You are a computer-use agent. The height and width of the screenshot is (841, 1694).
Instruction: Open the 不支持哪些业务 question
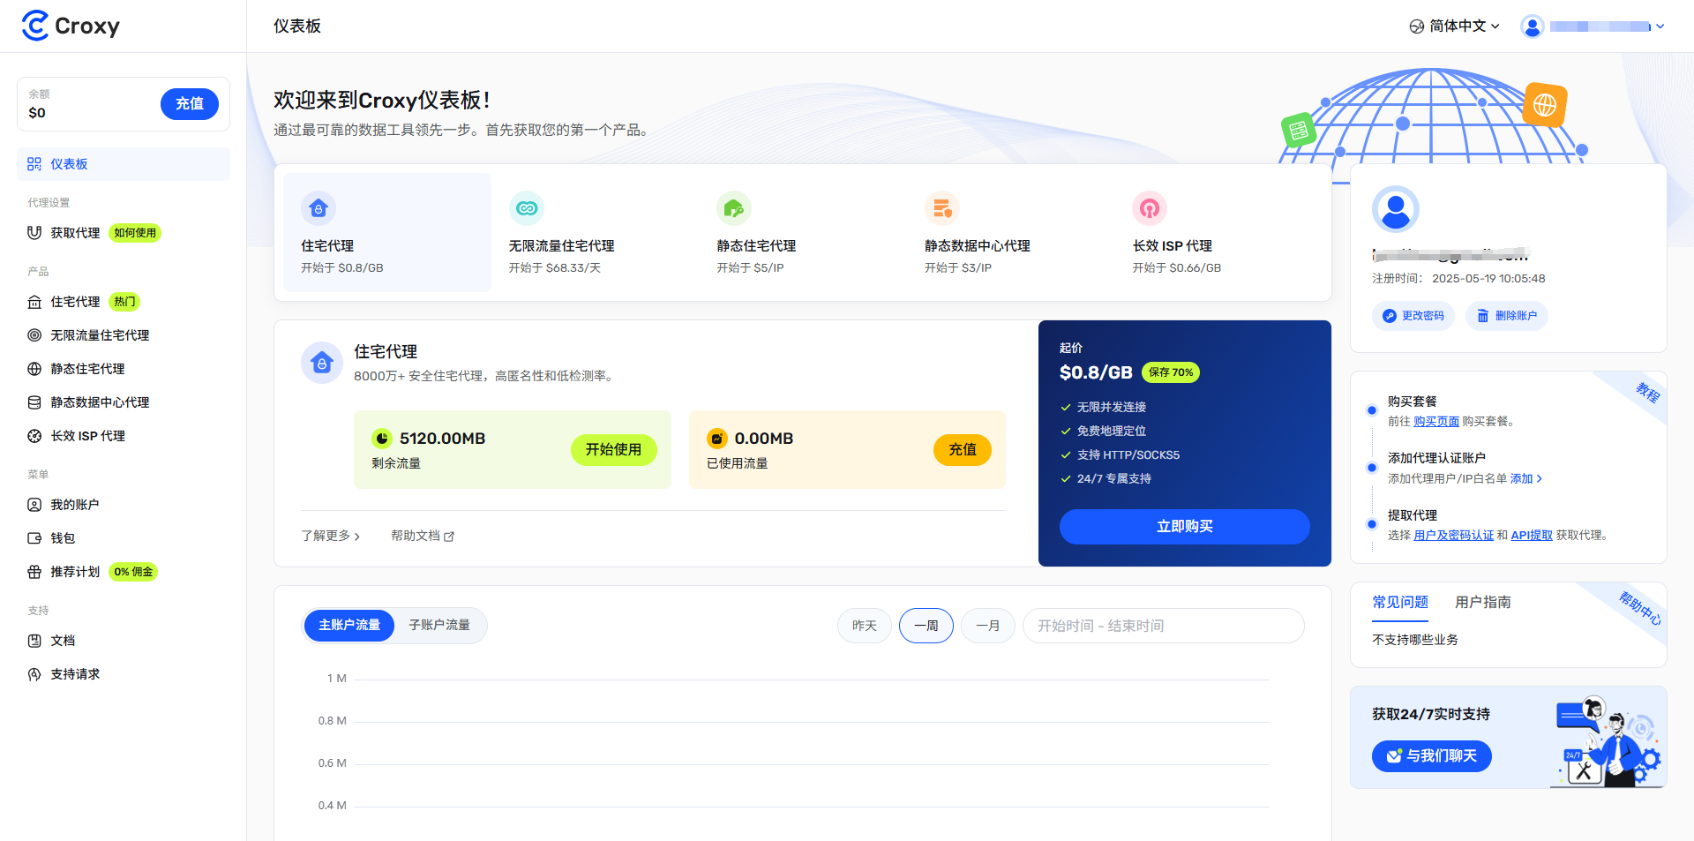pos(1415,640)
